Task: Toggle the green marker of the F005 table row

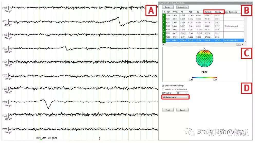Action: tap(164, 33)
